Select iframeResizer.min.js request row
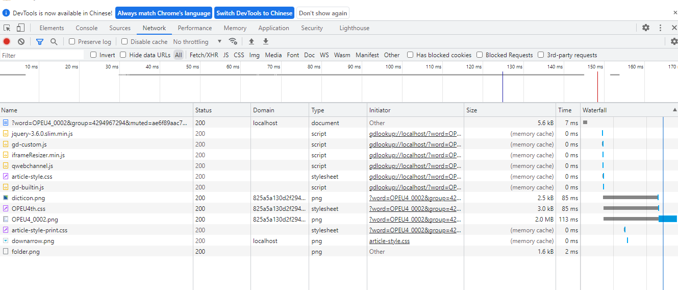This screenshot has height=290, width=678. click(339, 155)
